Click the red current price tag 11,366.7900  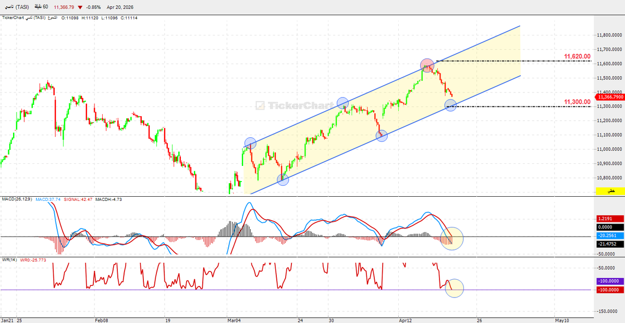pyautogui.click(x=609, y=97)
